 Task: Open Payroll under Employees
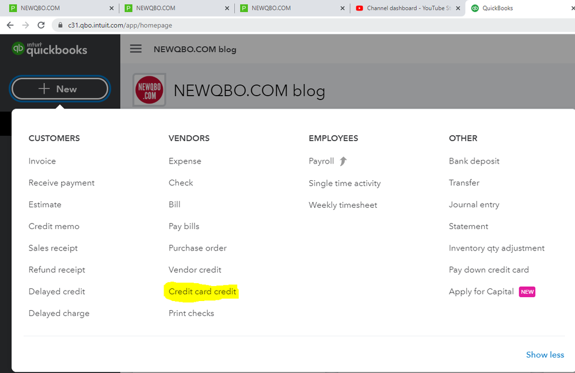pos(321,161)
